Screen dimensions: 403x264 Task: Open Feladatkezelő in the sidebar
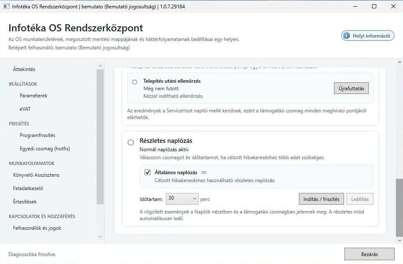click(x=28, y=188)
